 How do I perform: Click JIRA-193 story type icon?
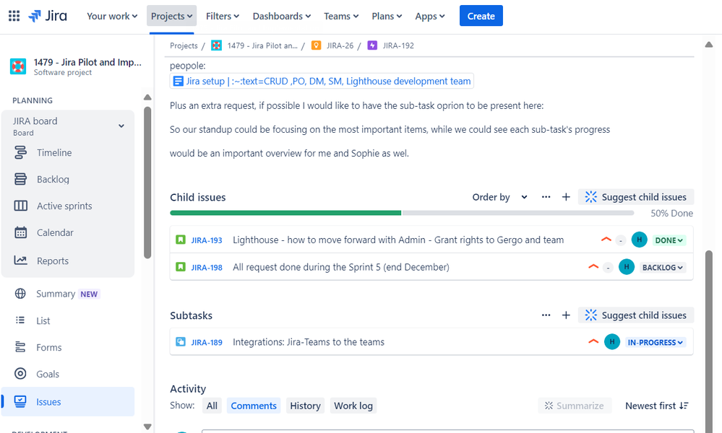(x=181, y=240)
